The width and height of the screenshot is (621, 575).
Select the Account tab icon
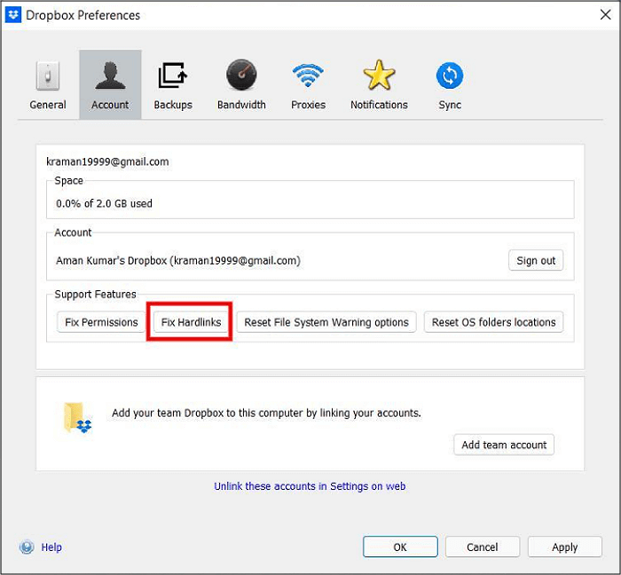pyautogui.click(x=110, y=75)
